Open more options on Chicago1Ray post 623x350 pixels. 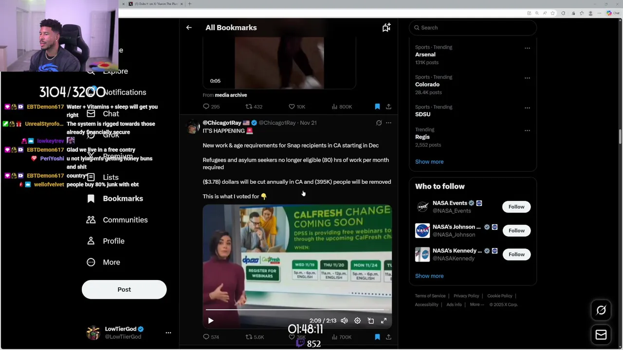(x=388, y=123)
